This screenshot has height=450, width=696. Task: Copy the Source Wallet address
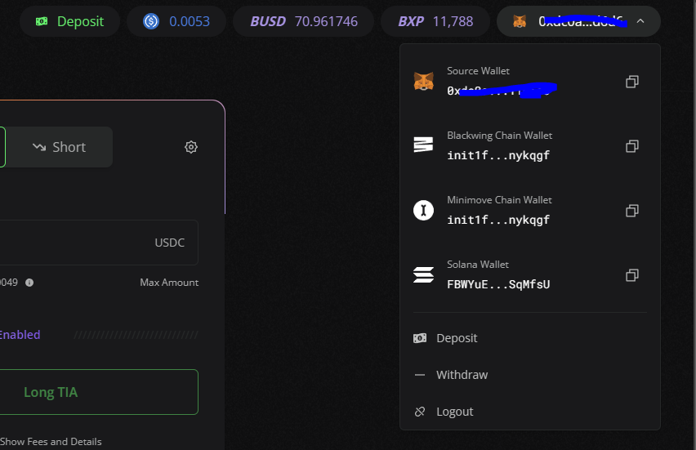(632, 82)
